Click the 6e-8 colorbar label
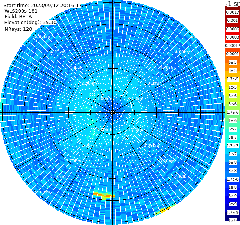240x225 pixels. coord(233,162)
